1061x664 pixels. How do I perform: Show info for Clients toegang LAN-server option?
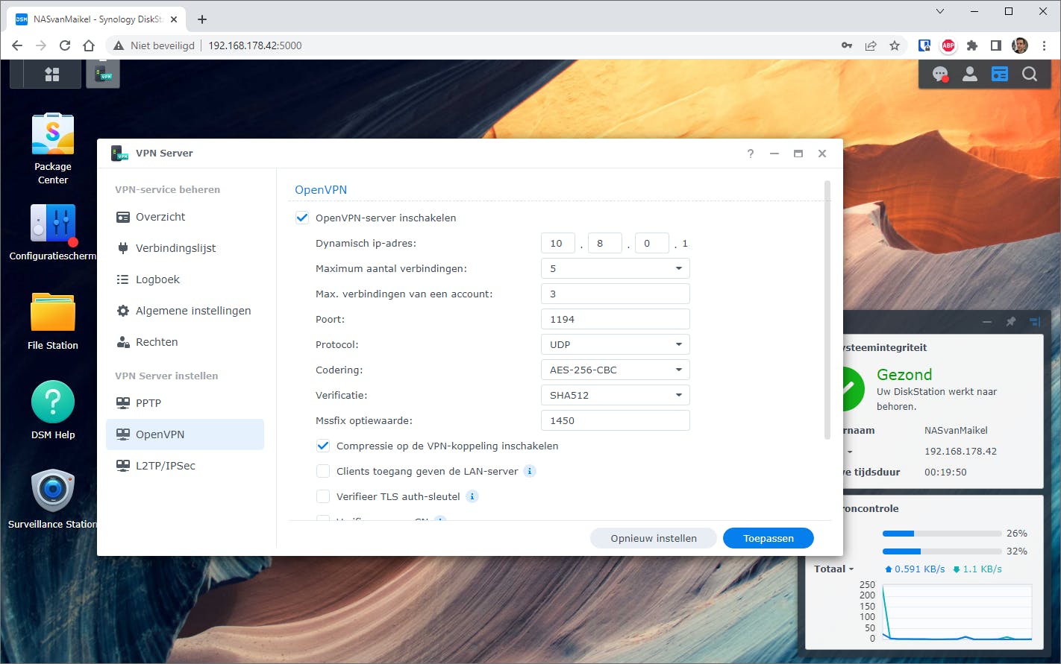click(530, 471)
